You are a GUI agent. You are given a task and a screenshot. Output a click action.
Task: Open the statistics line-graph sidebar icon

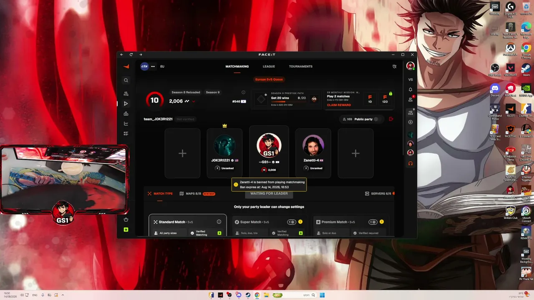[126, 124]
